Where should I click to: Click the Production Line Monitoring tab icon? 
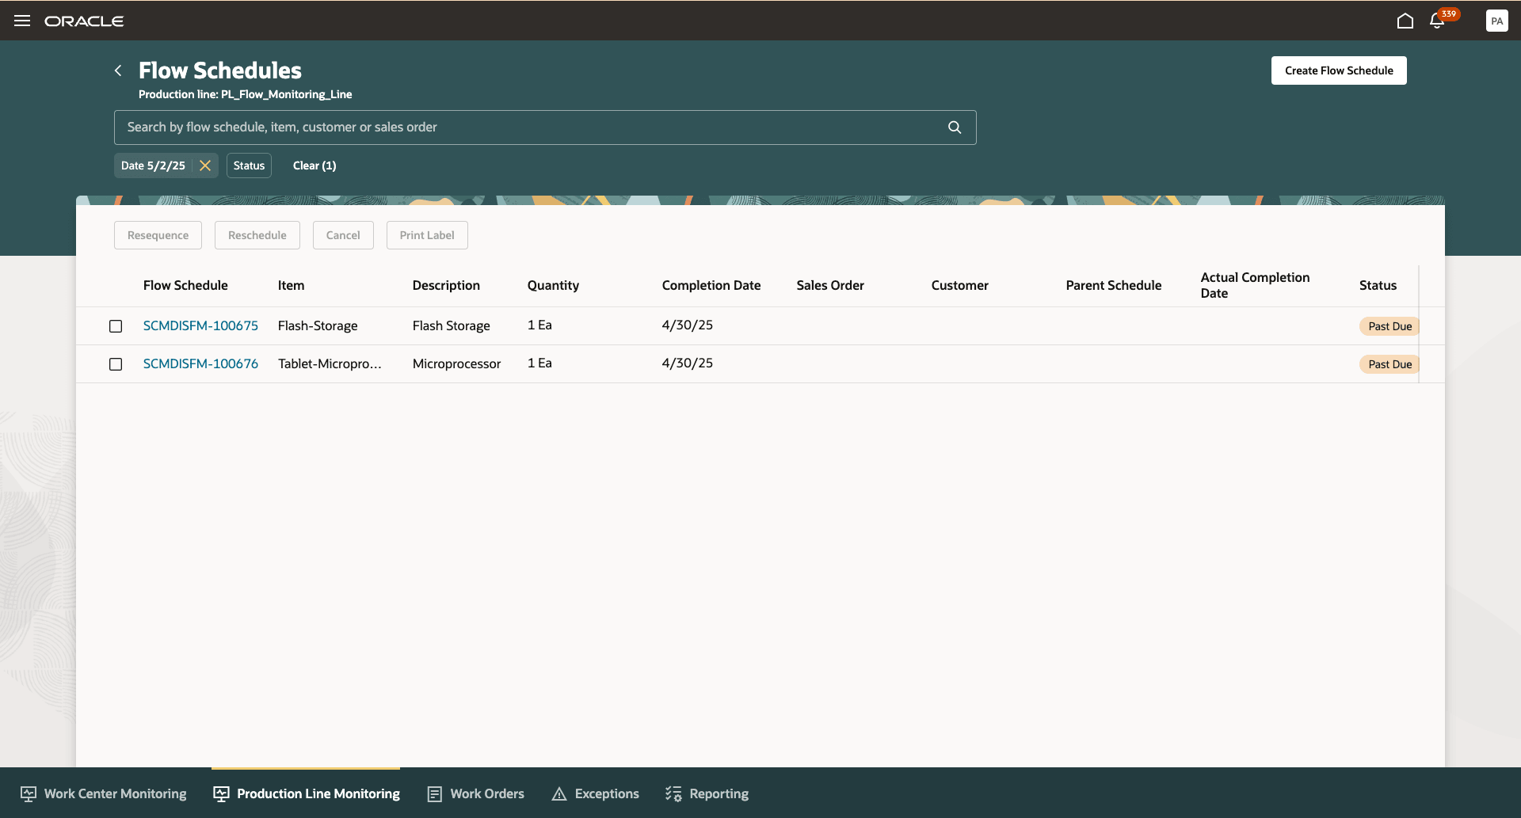point(221,794)
